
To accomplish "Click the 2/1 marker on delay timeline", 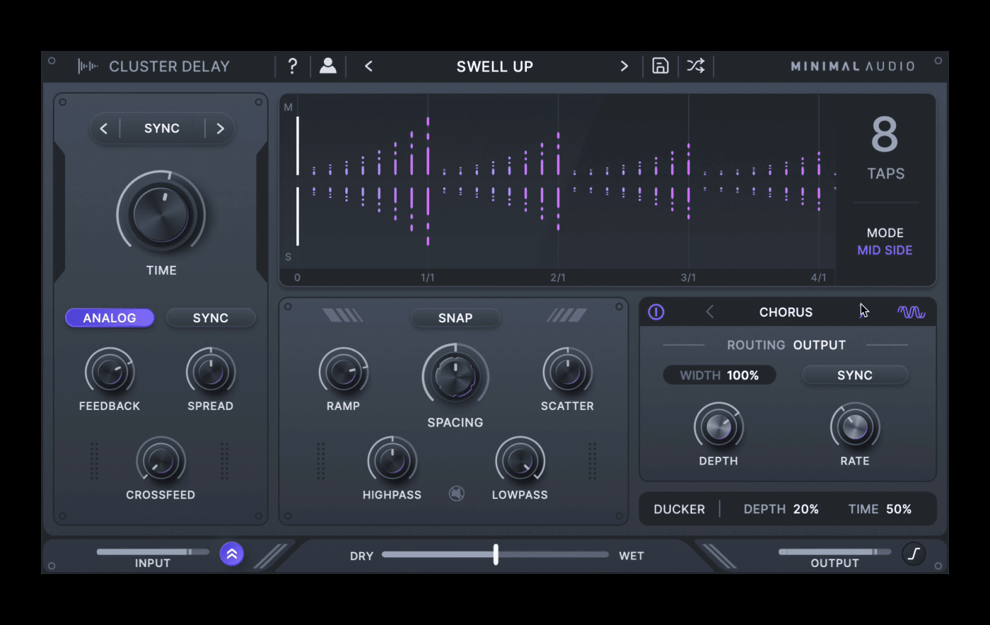I will click(x=558, y=278).
